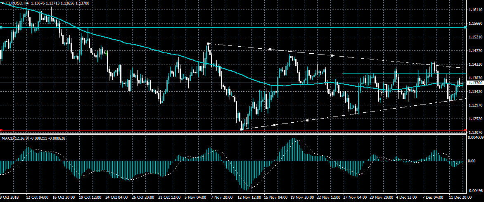The height and width of the screenshot is (202, 484).
Task: Click the 31 Oct 12:00 time label
Action: tap(169, 197)
